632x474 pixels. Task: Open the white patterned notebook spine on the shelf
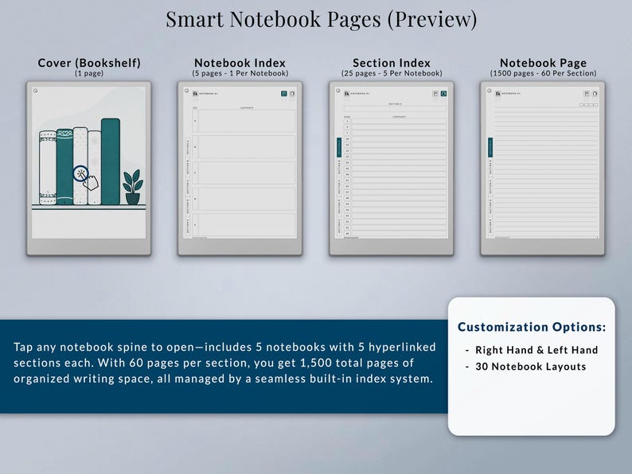(48, 168)
